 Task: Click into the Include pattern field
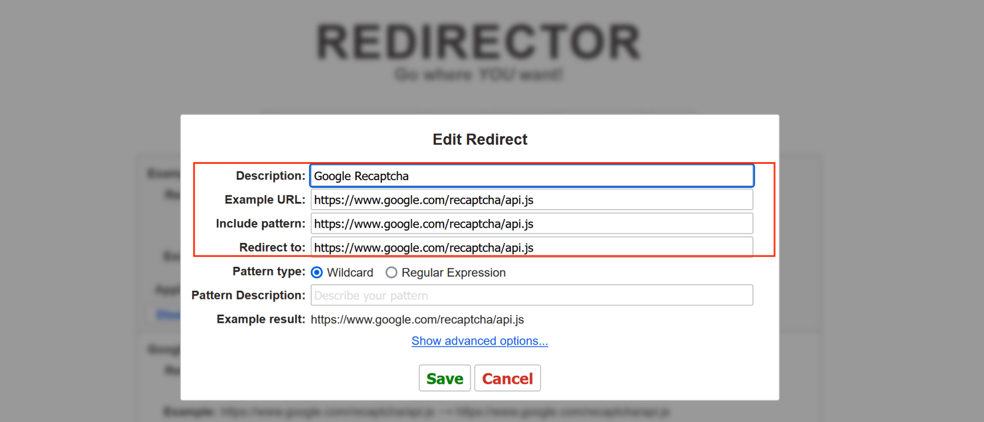pyautogui.click(x=531, y=224)
